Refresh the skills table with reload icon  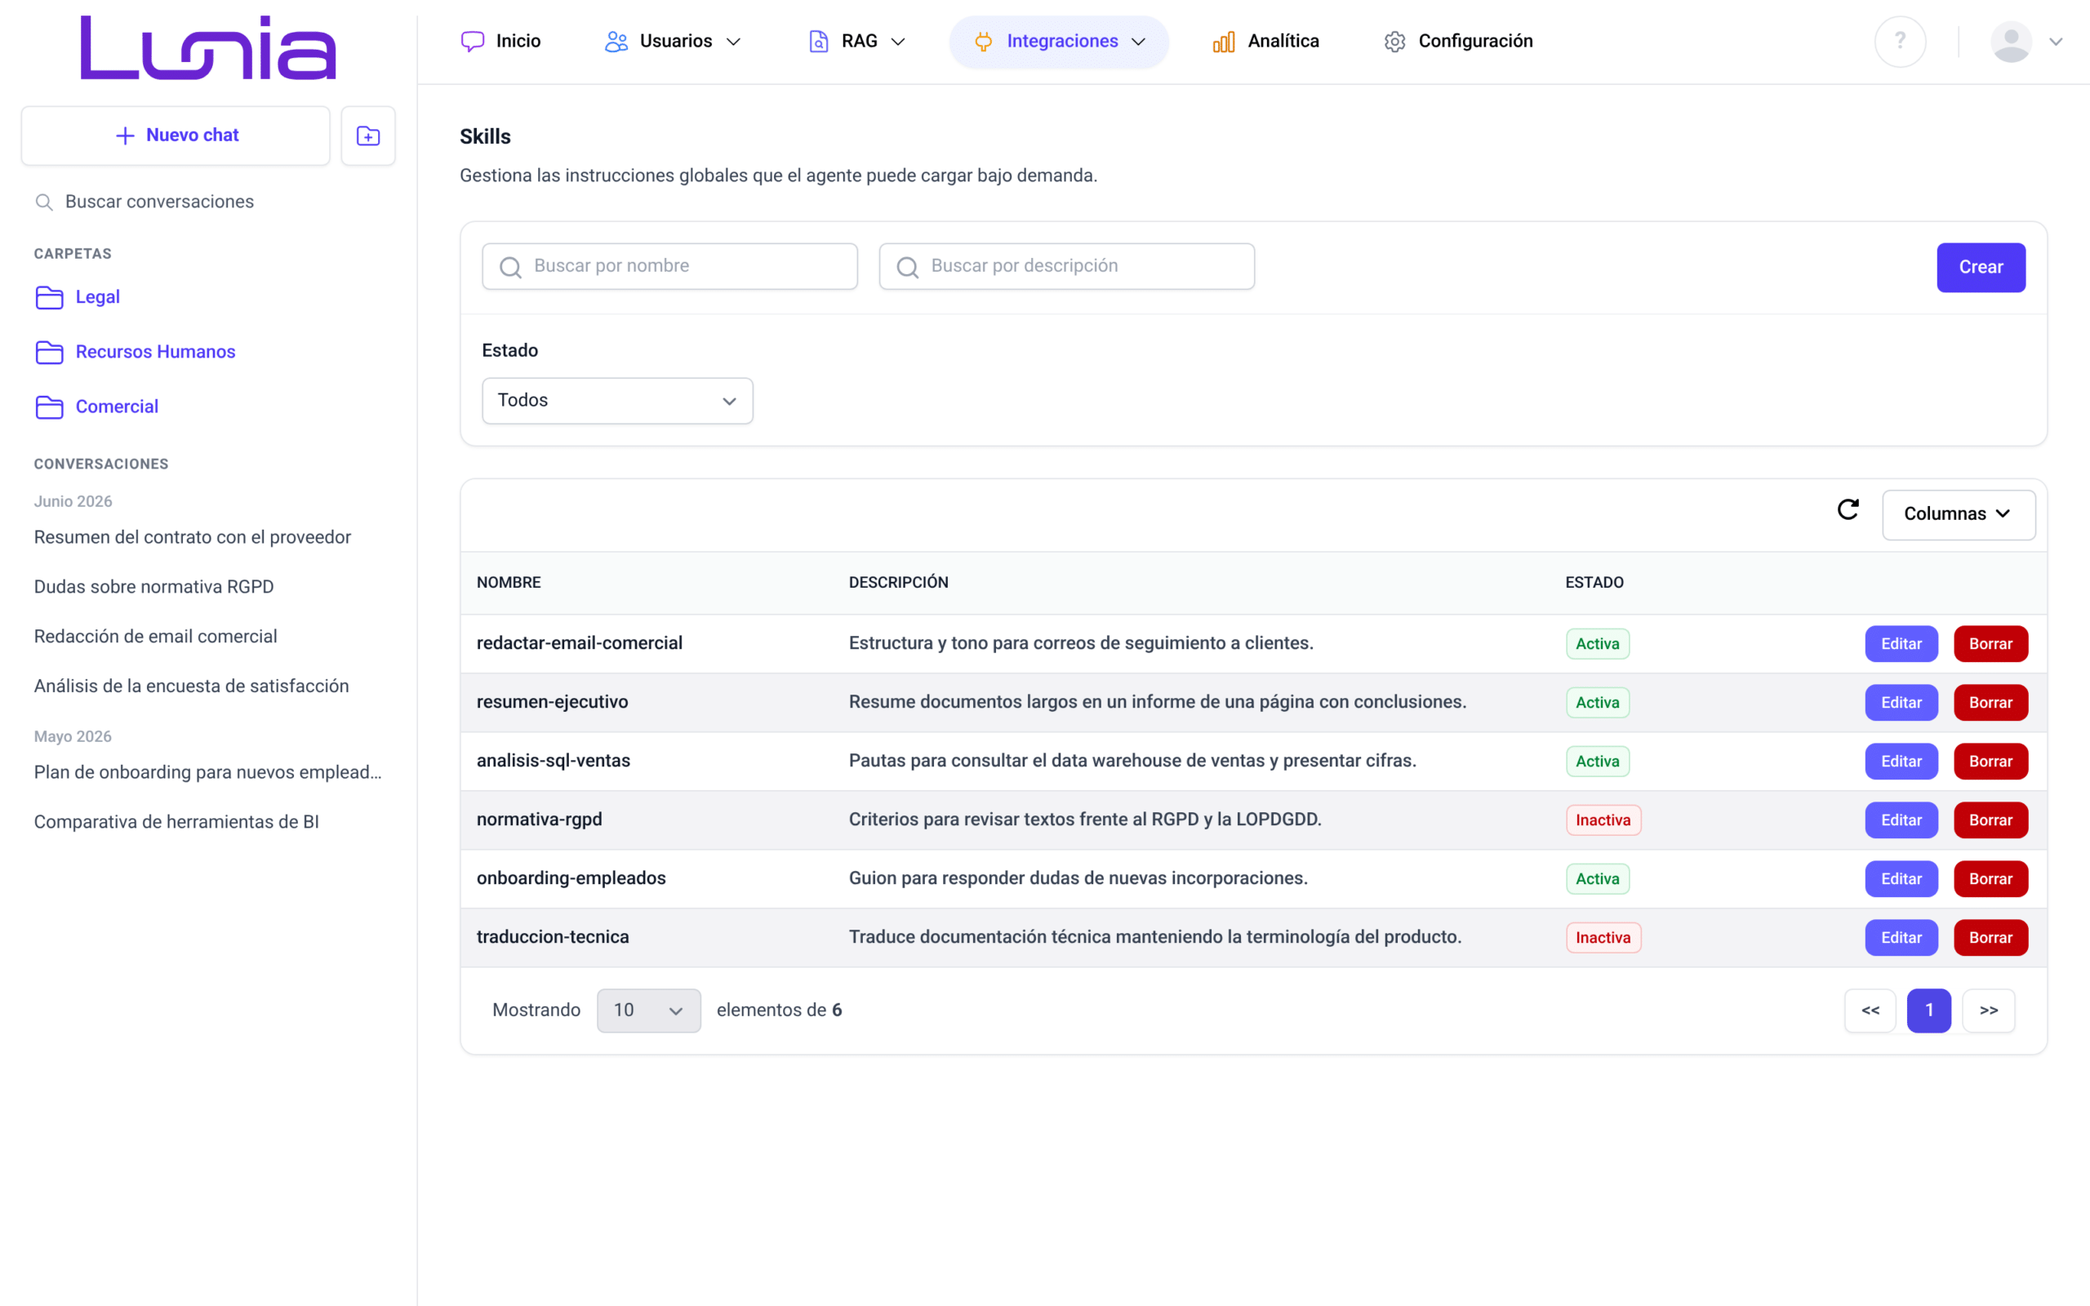click(1848, 510)
